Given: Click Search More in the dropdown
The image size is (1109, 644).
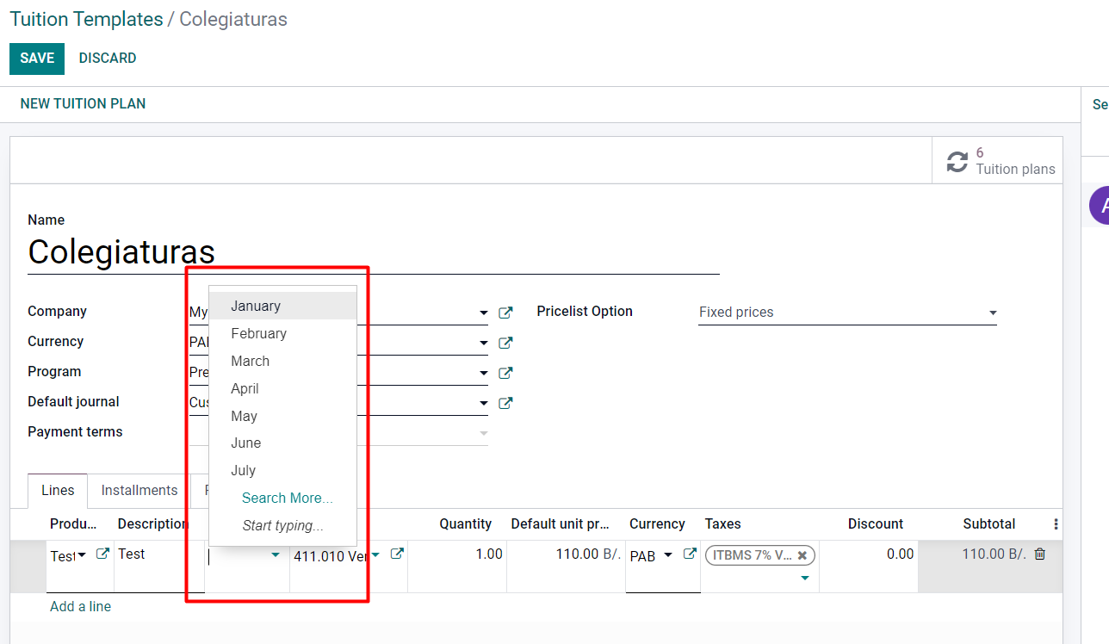Looking at the screenshot, I should point(287,498).
